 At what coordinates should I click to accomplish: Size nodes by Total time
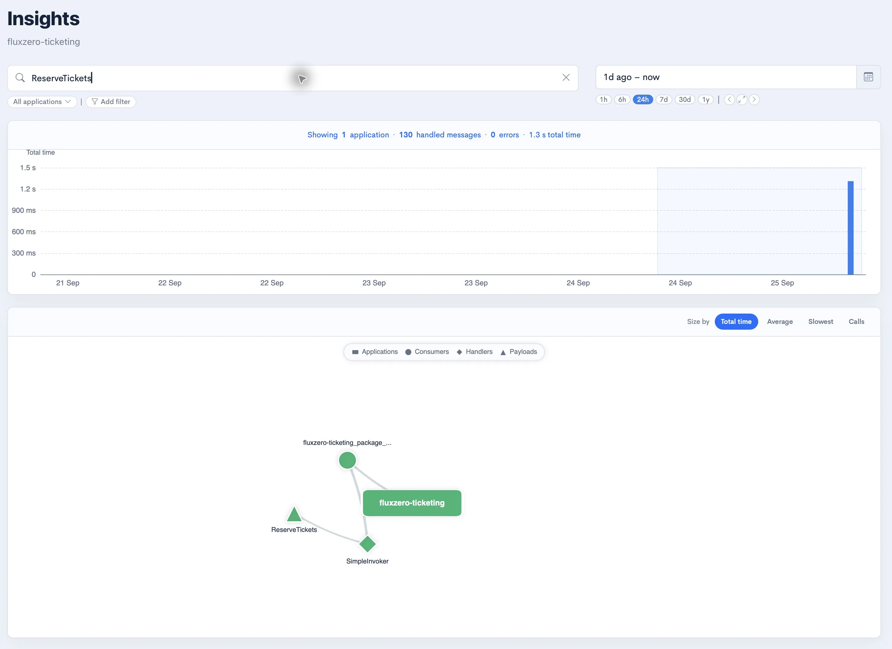point(736,321)
